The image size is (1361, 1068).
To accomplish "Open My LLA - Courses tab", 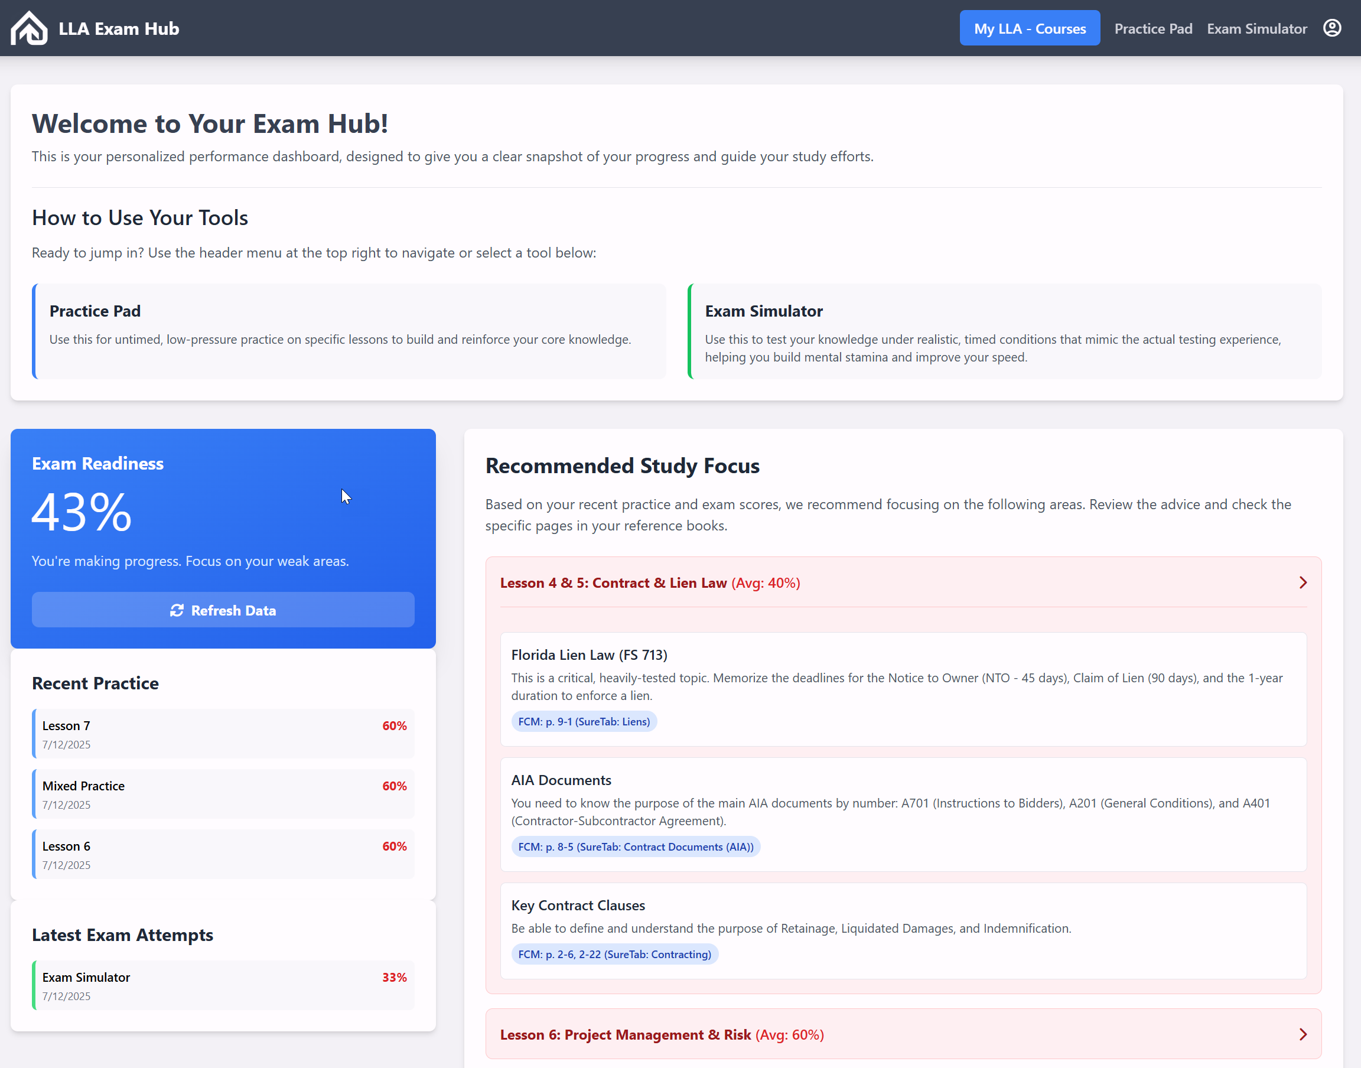I will 1029,28.
